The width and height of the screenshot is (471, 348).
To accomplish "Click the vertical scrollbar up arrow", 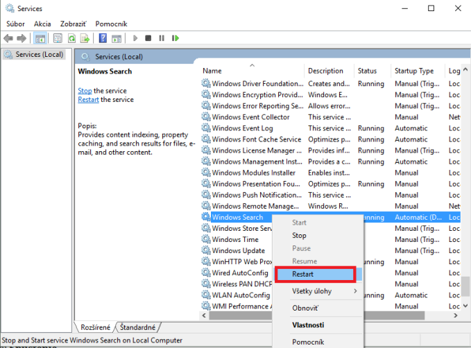I will (465, 69).
